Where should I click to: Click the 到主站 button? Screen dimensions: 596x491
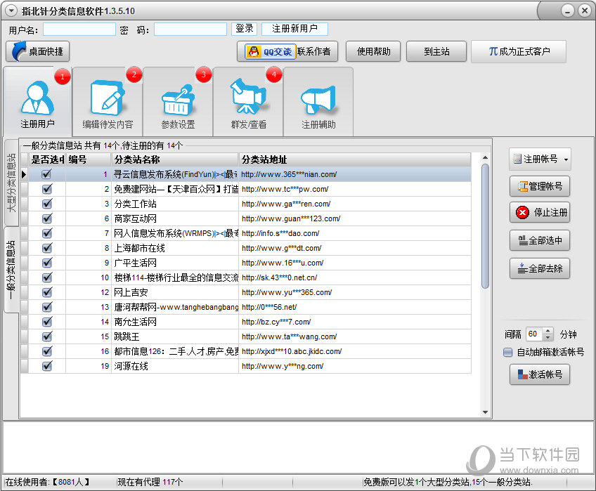[x=436, y=51]
